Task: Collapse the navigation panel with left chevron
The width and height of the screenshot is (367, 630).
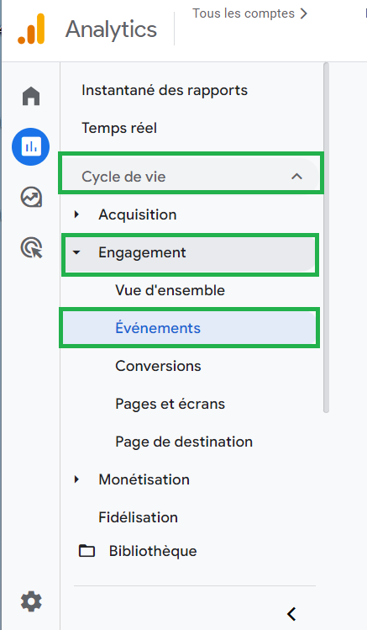Action: (x=291, y=613)
